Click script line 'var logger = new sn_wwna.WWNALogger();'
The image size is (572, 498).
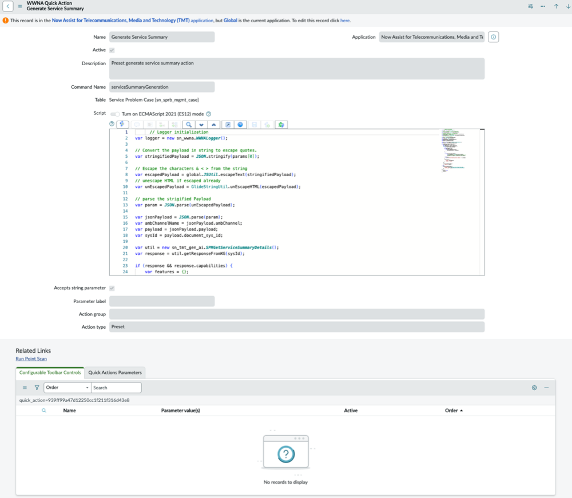point(181,138)
